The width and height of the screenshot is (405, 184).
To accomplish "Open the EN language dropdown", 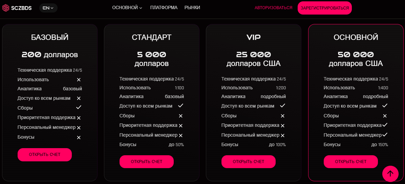I will [x=48, y=8].
